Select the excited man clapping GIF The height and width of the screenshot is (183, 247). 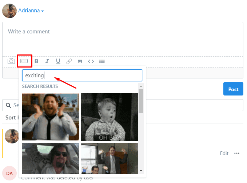(51, 117)
